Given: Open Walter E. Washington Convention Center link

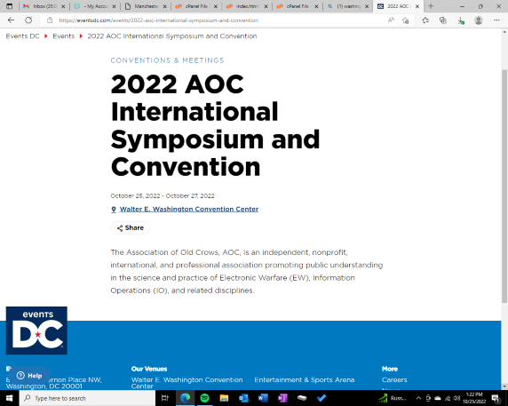Looking at the screenshot, I should tap(189, 209).
